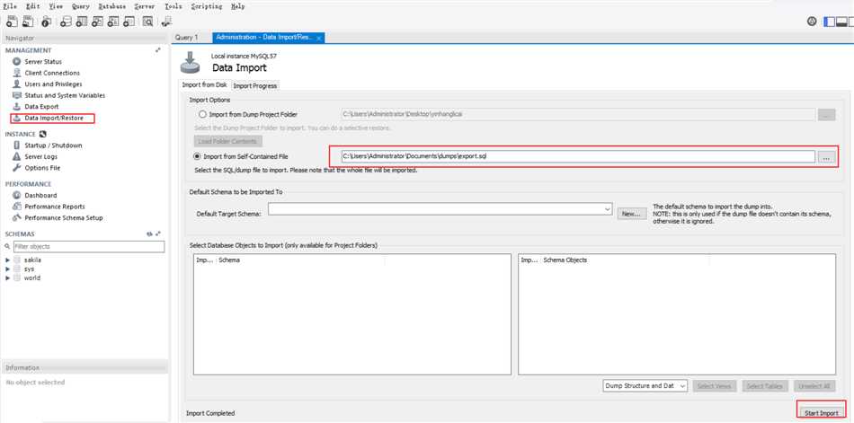
Task: Maximize the Schemas section arrows icon
Action: point(158,234)
